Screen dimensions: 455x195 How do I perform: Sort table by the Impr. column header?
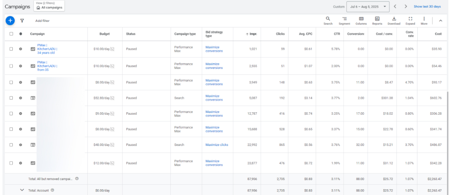pos(251,34)
